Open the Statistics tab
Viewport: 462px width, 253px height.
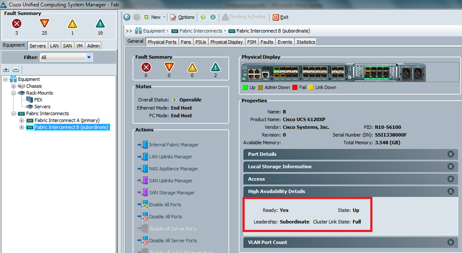306,42
